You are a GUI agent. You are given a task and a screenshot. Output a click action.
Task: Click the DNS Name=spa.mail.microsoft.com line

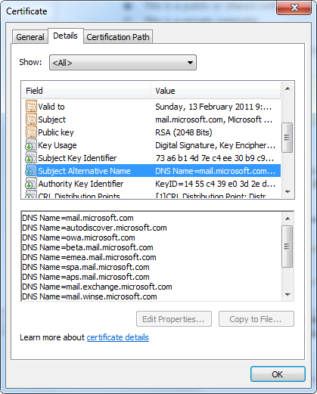[x=85, y=267]
